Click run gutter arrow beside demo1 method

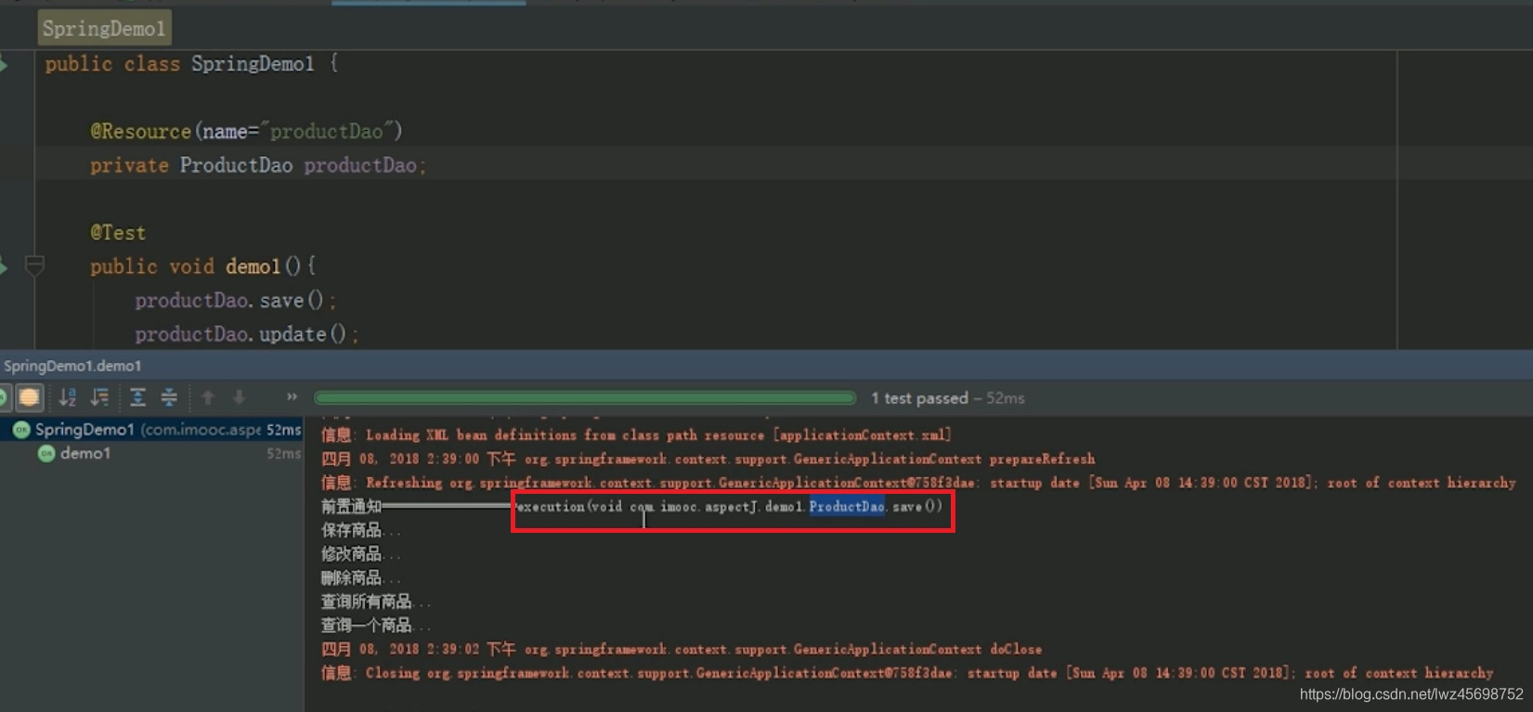(x=5, y=267)
